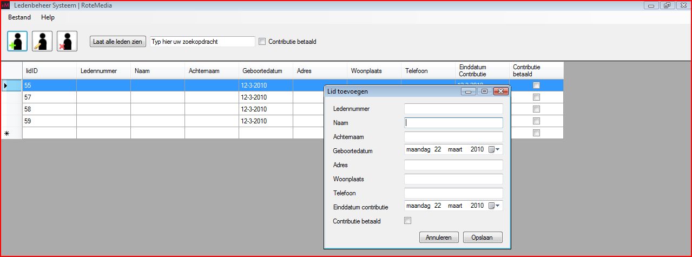Click Geboortedatum 12-3-2010 in row 59

click(x=266, y=121)
